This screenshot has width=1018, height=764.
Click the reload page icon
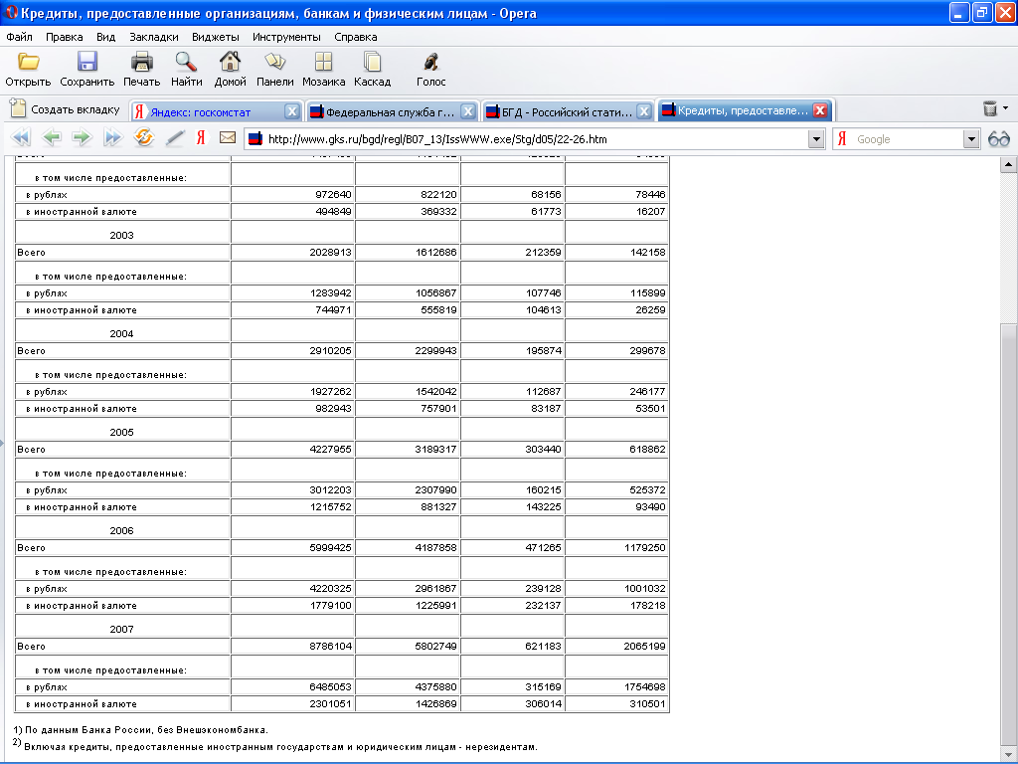tap(143, 138)
